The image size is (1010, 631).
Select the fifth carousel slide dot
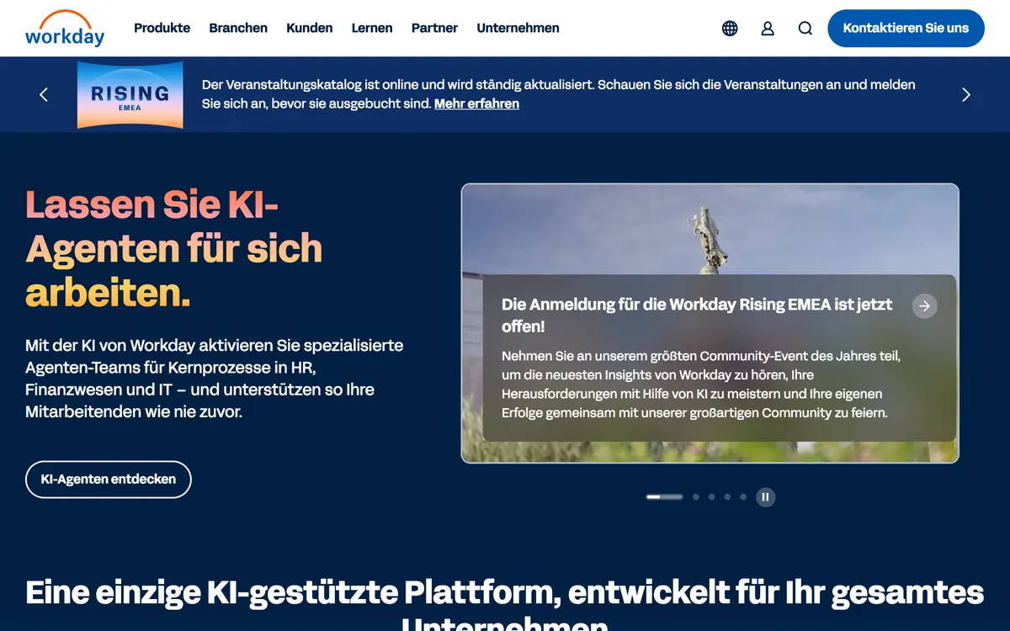click(x=743, y=497)
